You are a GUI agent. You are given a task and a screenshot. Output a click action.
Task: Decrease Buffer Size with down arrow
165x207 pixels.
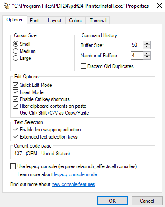pos(147,47)
